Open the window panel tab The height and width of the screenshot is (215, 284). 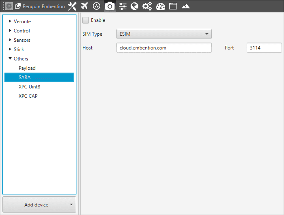click(173, 6)
